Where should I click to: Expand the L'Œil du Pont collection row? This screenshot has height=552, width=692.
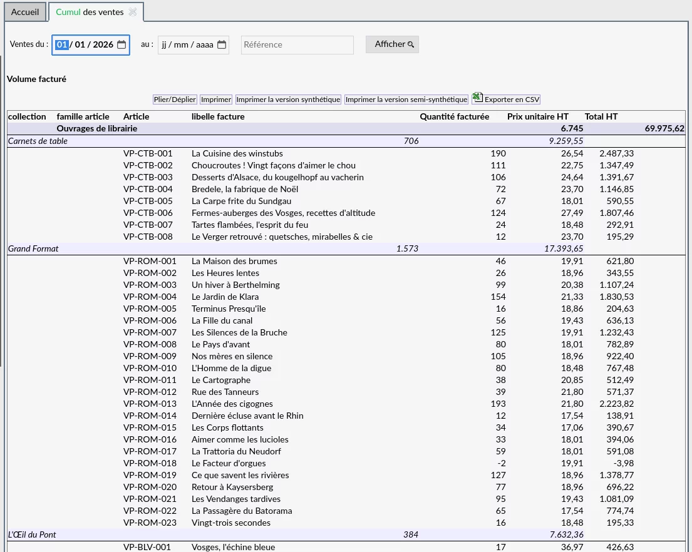[x=346, y=535]
